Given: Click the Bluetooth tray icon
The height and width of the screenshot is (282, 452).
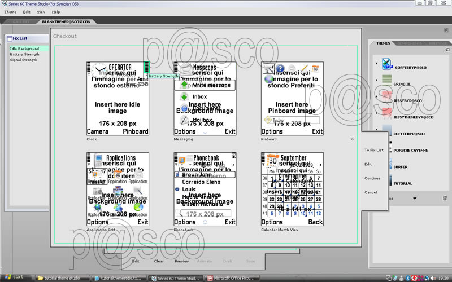Looking at the screenshot, I should coord(408,278).
